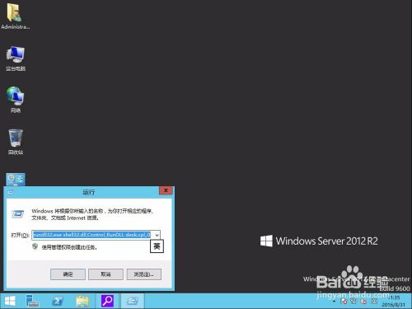Select the Control Panel desktop icon
412x309 pixels.
pyautogui.click(x=16, y=180)
